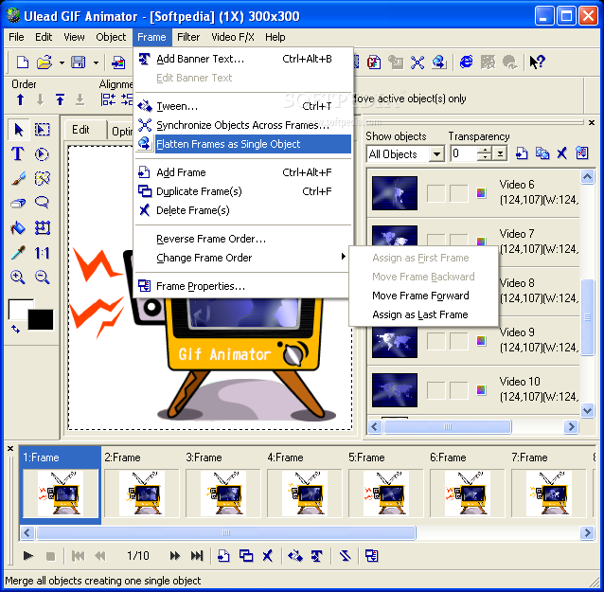Click object panel scroll down arrow
This screenshot has height=592, width=604.
click(587, 410)
